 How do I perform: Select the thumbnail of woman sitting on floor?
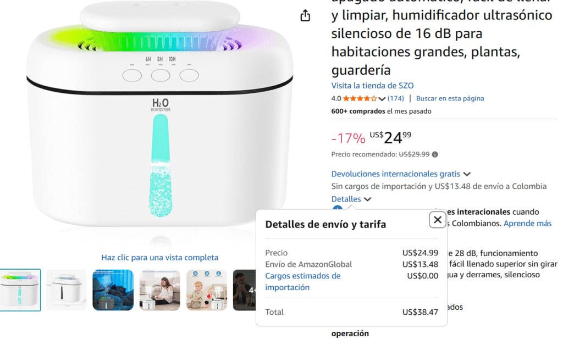160,290
